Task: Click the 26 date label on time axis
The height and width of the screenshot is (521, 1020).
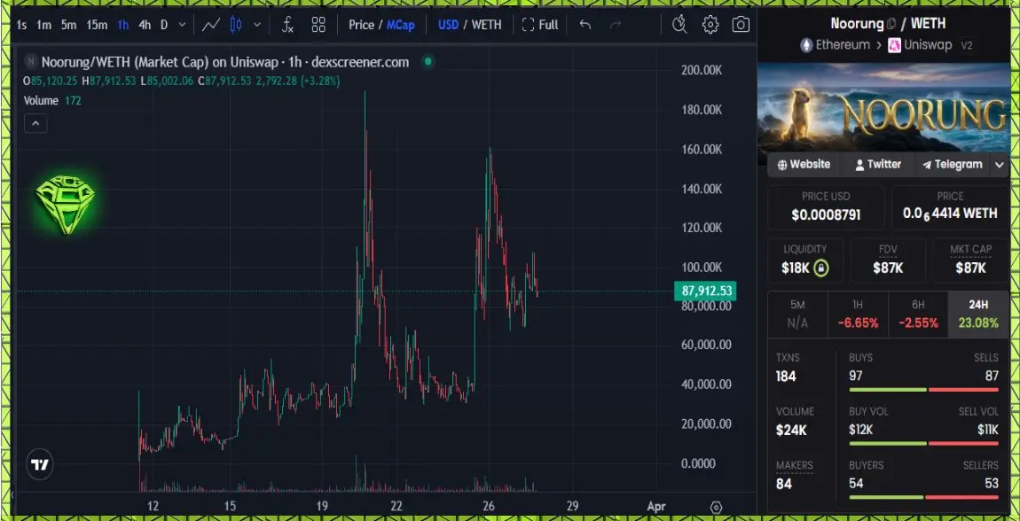Action: point(490,507)
